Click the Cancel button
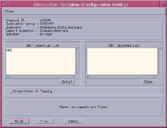This screenshot has width=167, height=128. pyautogui.click(x=74, y=121)
